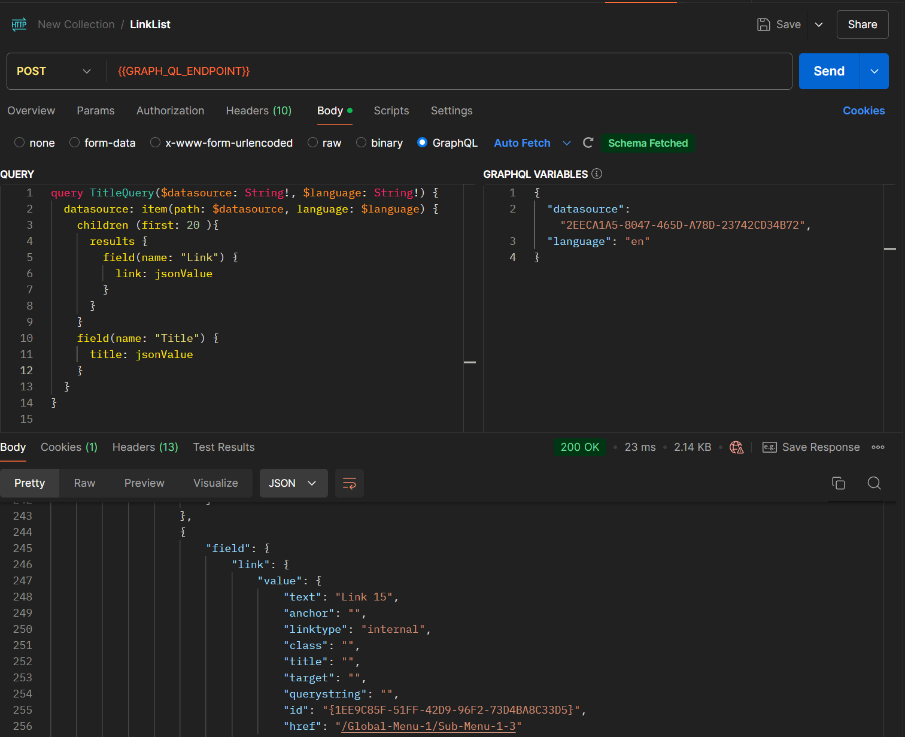Open response Cookies (1) tab
The height and width of the screenshot is (737, 905).
tap(69, 447)
